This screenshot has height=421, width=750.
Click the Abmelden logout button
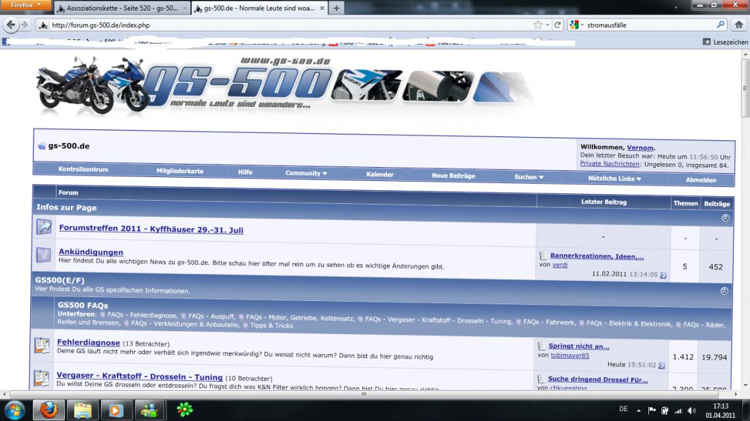tap(701, 180)
